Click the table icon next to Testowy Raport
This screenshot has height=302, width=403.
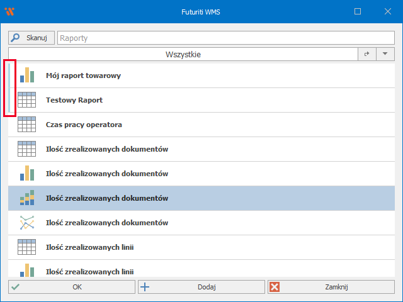point(26,100)
